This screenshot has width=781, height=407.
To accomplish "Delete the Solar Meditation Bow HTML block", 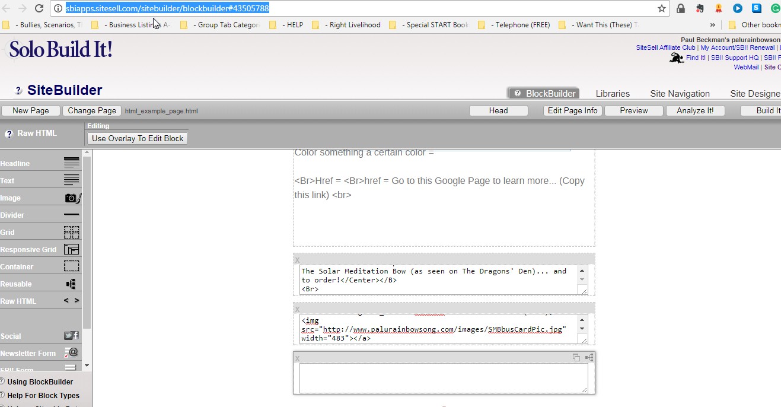I will [x=298, y=260].
